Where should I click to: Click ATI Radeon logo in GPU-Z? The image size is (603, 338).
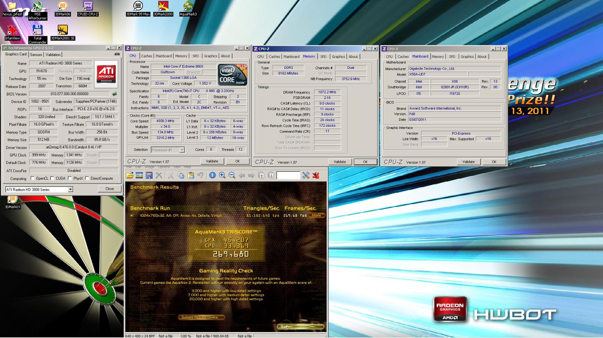[106, 74]
